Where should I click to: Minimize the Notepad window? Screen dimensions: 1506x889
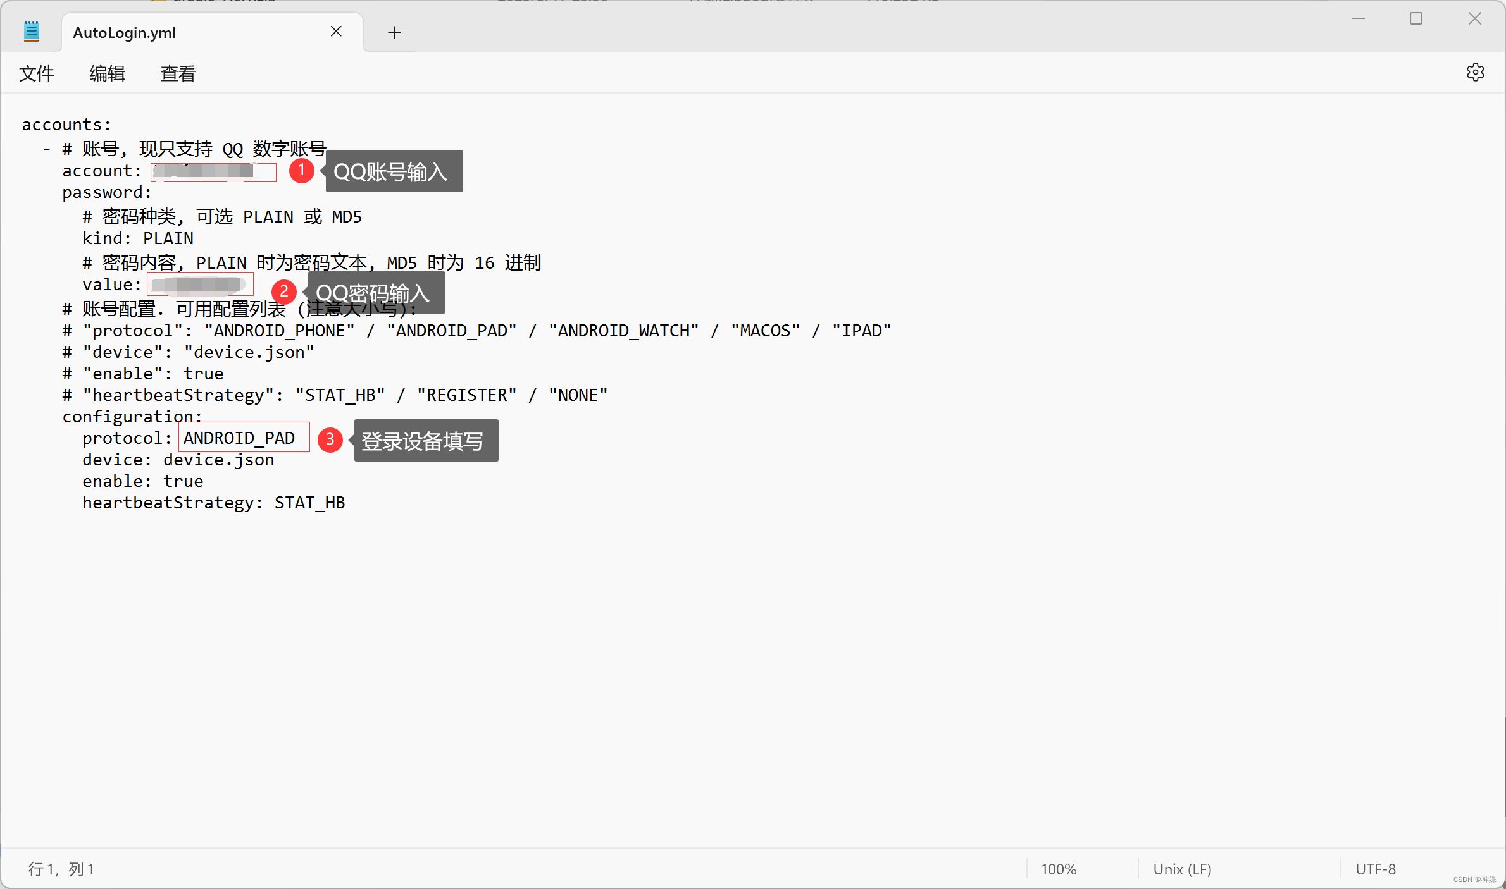1359,19
